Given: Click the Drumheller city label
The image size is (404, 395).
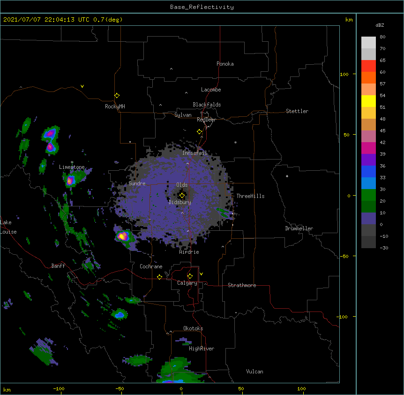Looking at the screenshot, I should pyautogui.click(x=299, y=228).
